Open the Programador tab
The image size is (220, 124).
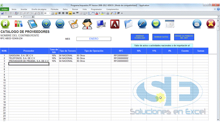[96, 9]
